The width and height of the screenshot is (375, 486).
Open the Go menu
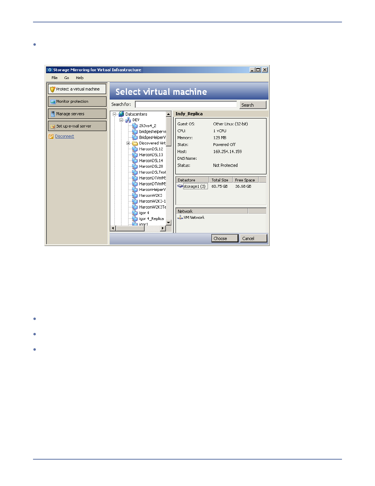point(66,78)
